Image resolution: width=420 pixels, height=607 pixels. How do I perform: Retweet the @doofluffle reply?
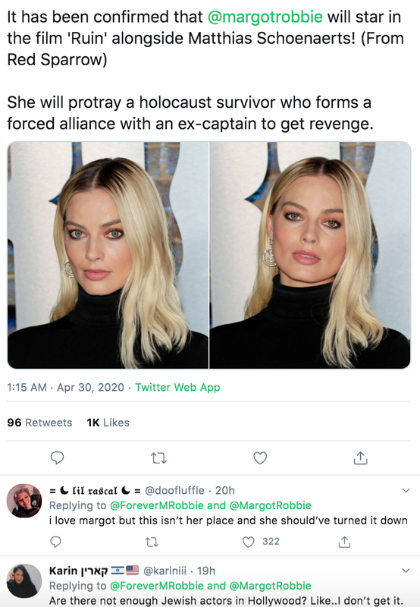[x=152, y=542]
